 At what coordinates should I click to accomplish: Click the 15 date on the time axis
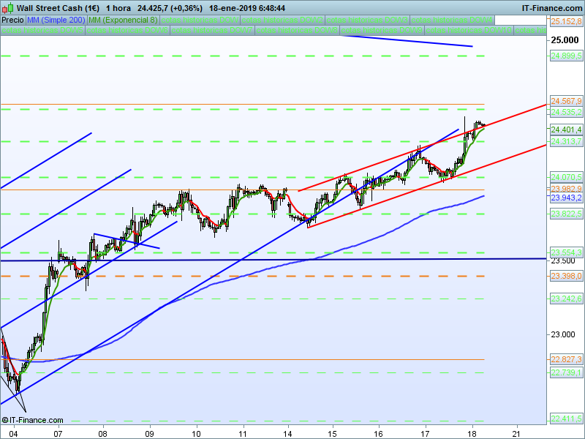[x=333, y=434]
